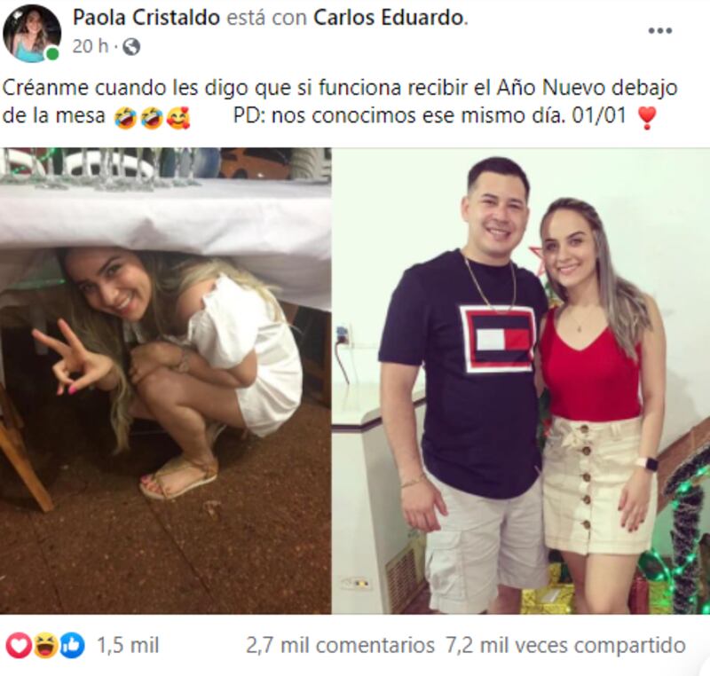The height and width of the screenshot is (676, 710).
Task: Open the photo of the smiling couple
Action: 521,381
